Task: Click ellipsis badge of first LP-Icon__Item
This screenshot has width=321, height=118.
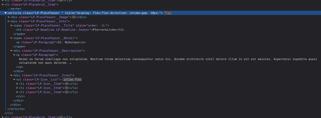Action: click(67, 84)
